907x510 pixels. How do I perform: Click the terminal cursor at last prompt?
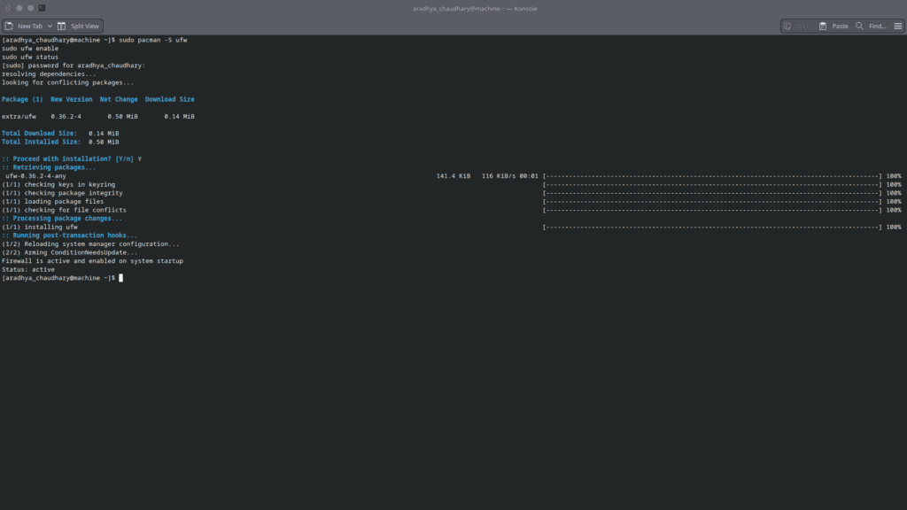[120, 278]
